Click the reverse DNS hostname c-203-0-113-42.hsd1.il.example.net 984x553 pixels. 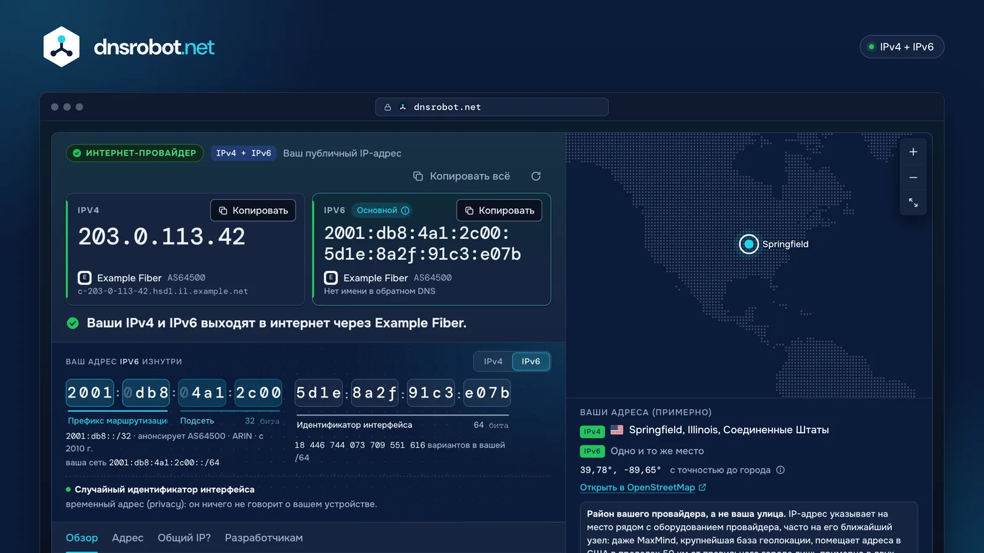click(x=163, y=291)
